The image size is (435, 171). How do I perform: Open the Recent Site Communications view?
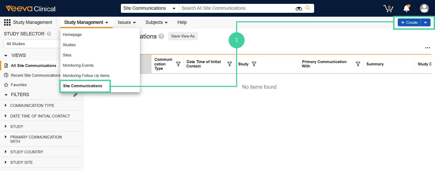(35, 75)
